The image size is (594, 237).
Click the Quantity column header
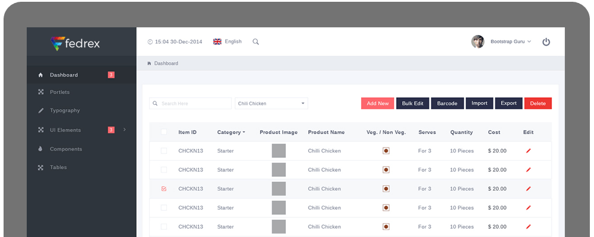pyautogui.click(x=462, y=132)
